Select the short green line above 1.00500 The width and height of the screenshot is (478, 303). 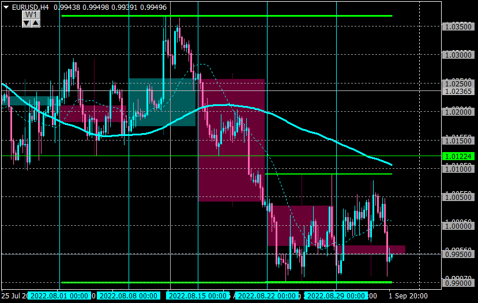328,174
